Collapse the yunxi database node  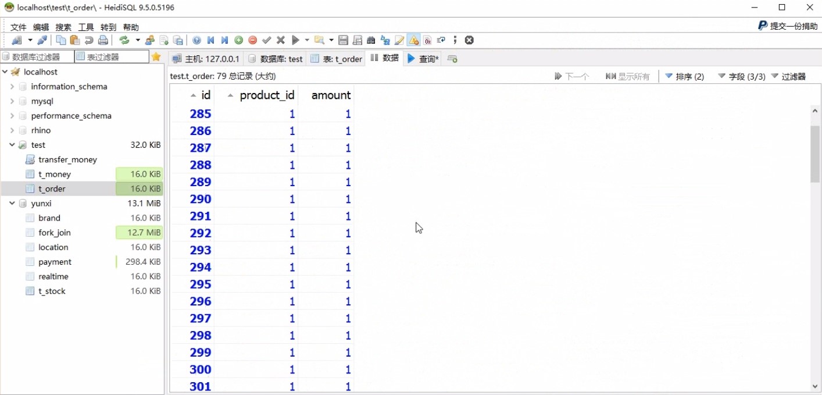12,204
